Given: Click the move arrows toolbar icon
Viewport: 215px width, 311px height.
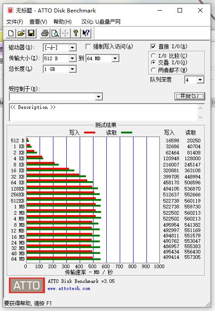Looking at the screenshot, I should 65,33.
